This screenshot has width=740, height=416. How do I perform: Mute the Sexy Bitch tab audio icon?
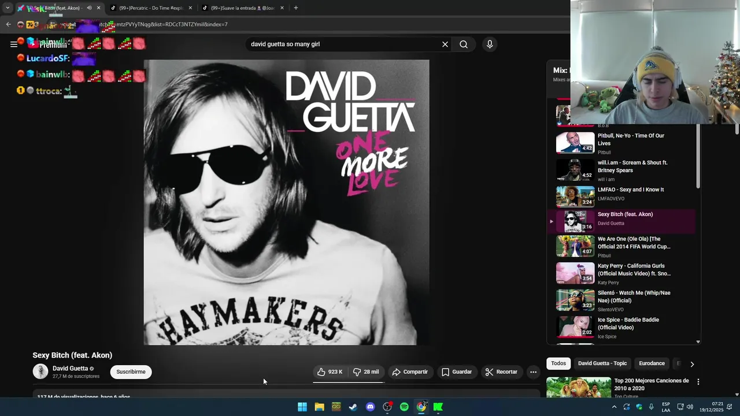coord(89,8)
